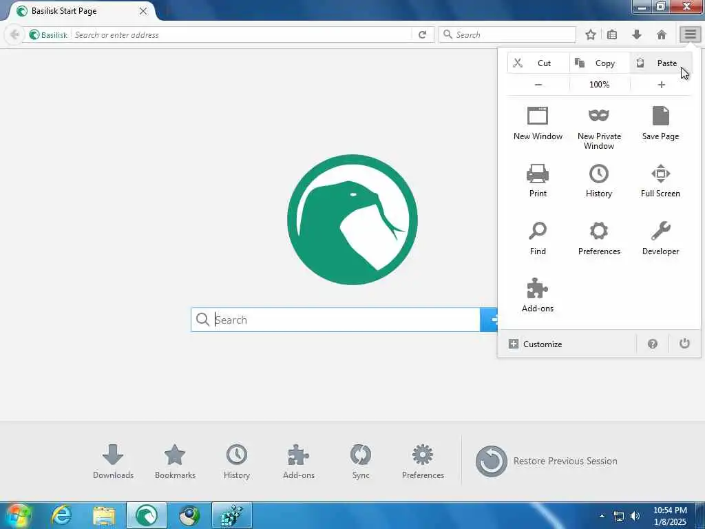The image size is (705, 529).
Task: Click Customize in the menu footer
Action: pyautogui.click(x=535, y=344)
